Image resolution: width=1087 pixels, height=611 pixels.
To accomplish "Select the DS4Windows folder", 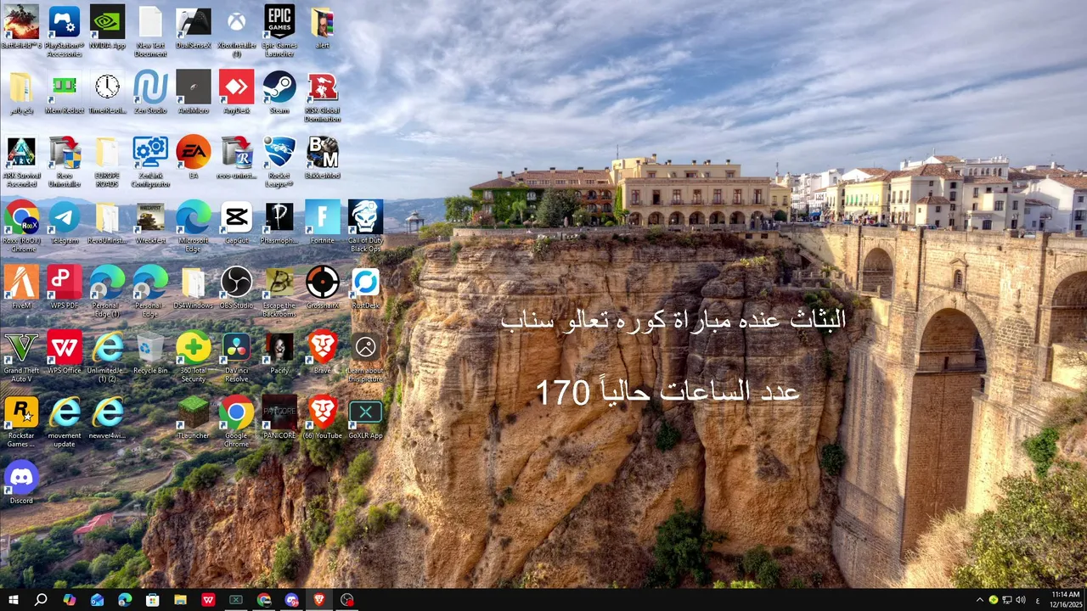I will 194,289.
